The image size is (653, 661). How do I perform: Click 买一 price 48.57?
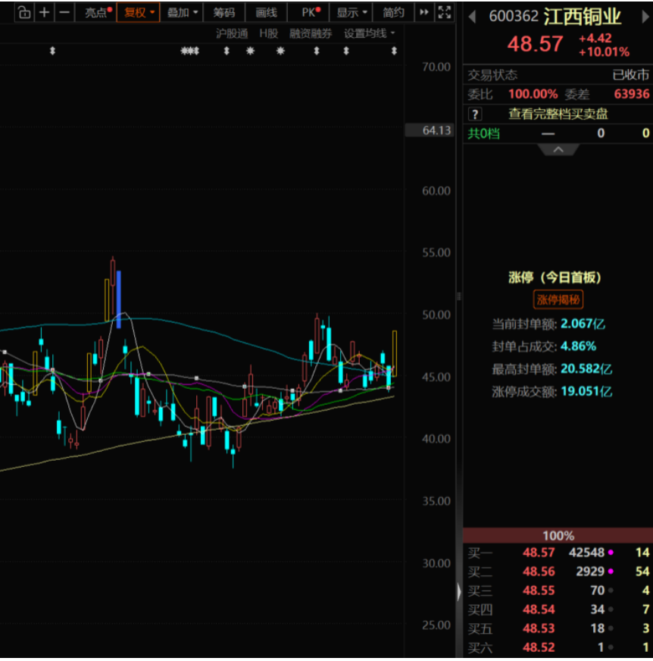[x=539, y=553]
